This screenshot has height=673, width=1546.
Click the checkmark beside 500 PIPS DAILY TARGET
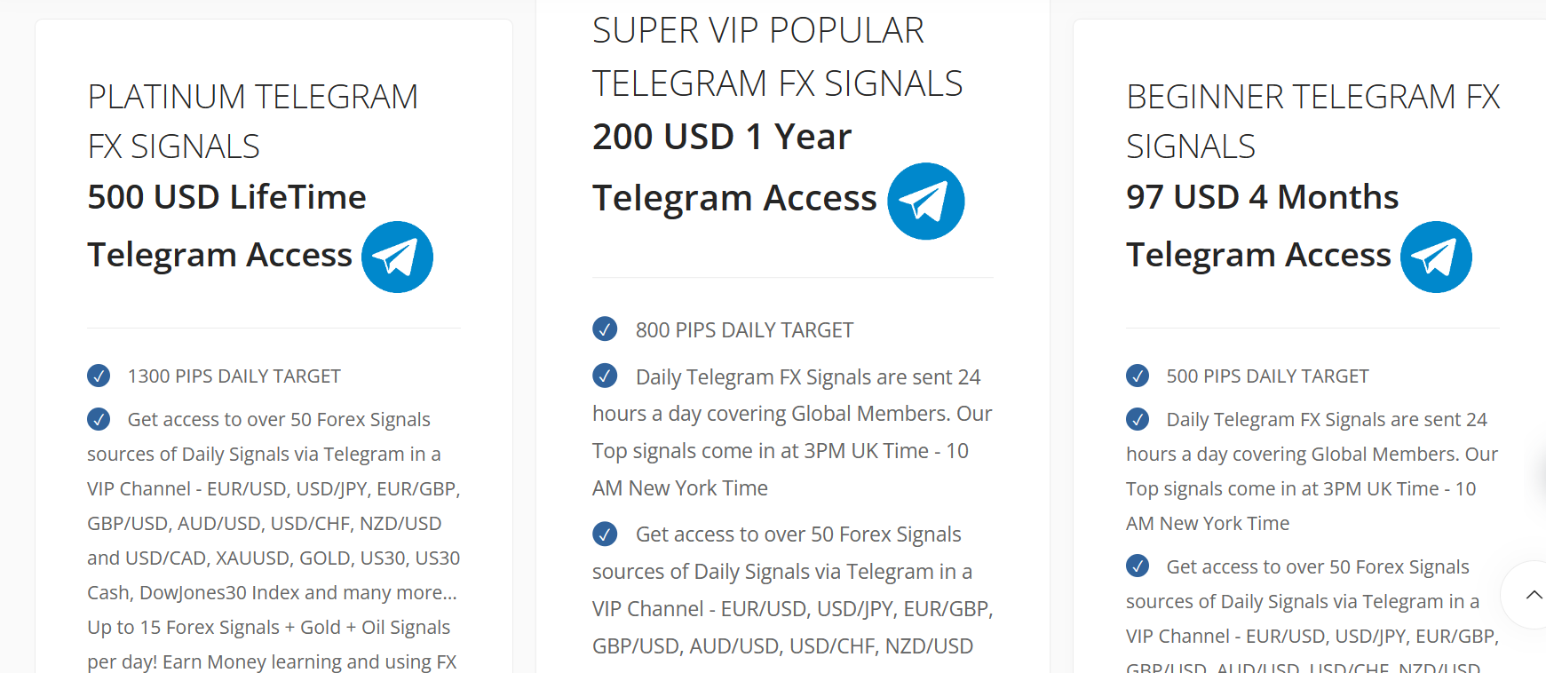pos(1137,376)
